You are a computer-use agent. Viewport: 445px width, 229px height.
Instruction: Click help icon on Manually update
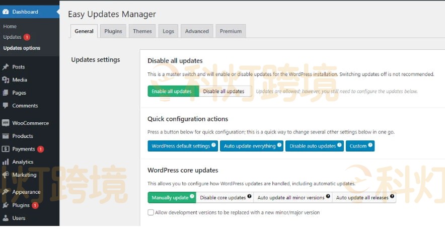[192, 196]
